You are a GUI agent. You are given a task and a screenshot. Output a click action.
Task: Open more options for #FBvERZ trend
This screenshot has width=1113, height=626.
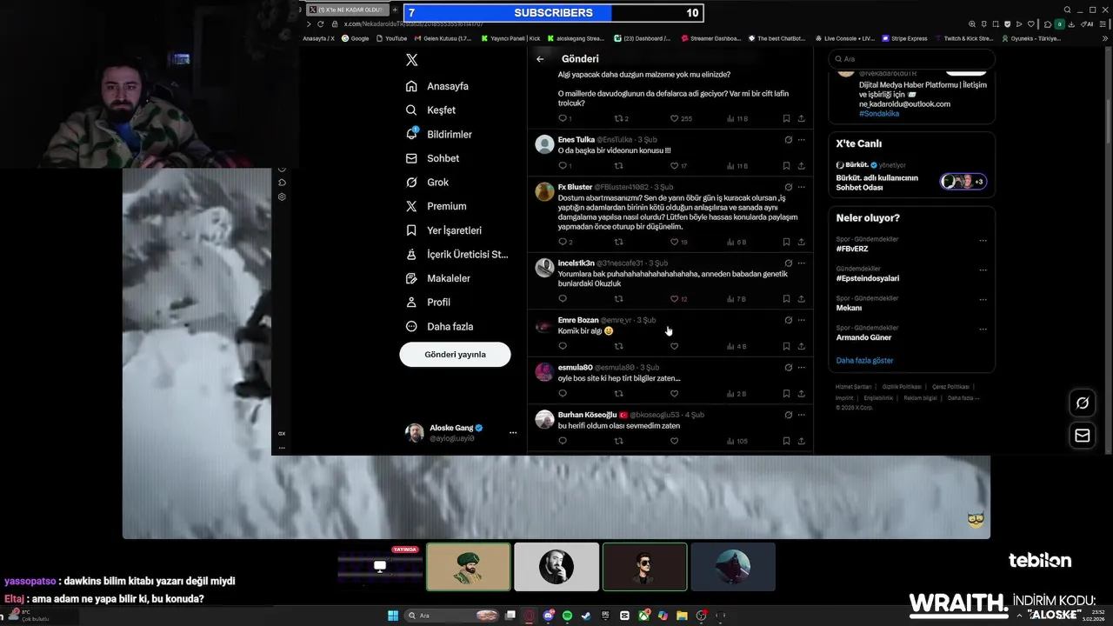pos(983,241)
